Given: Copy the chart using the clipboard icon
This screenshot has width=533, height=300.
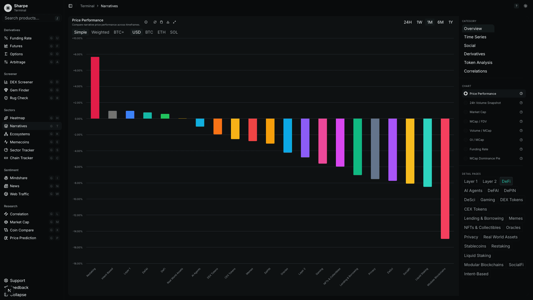Looking at the screenshot, I should coord(161,22).
